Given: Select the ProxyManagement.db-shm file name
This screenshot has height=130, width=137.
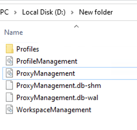Looking at the screenshot, I should (x=59, y=86).
